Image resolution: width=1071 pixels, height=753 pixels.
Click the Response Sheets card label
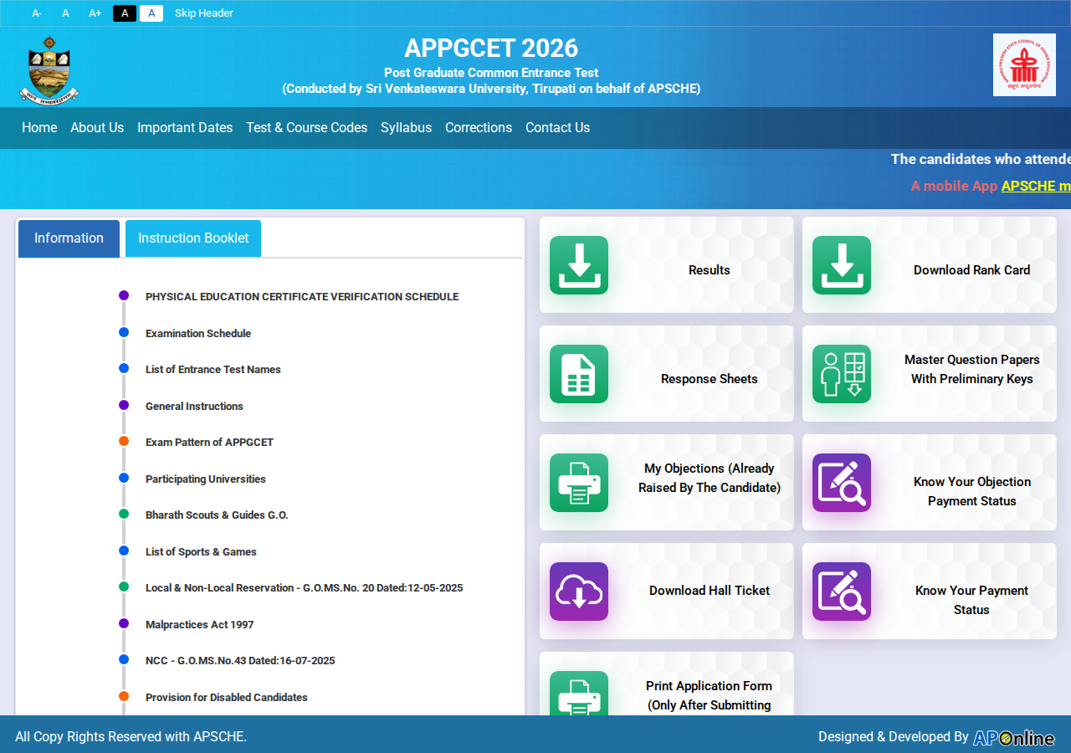coord(710,379)
